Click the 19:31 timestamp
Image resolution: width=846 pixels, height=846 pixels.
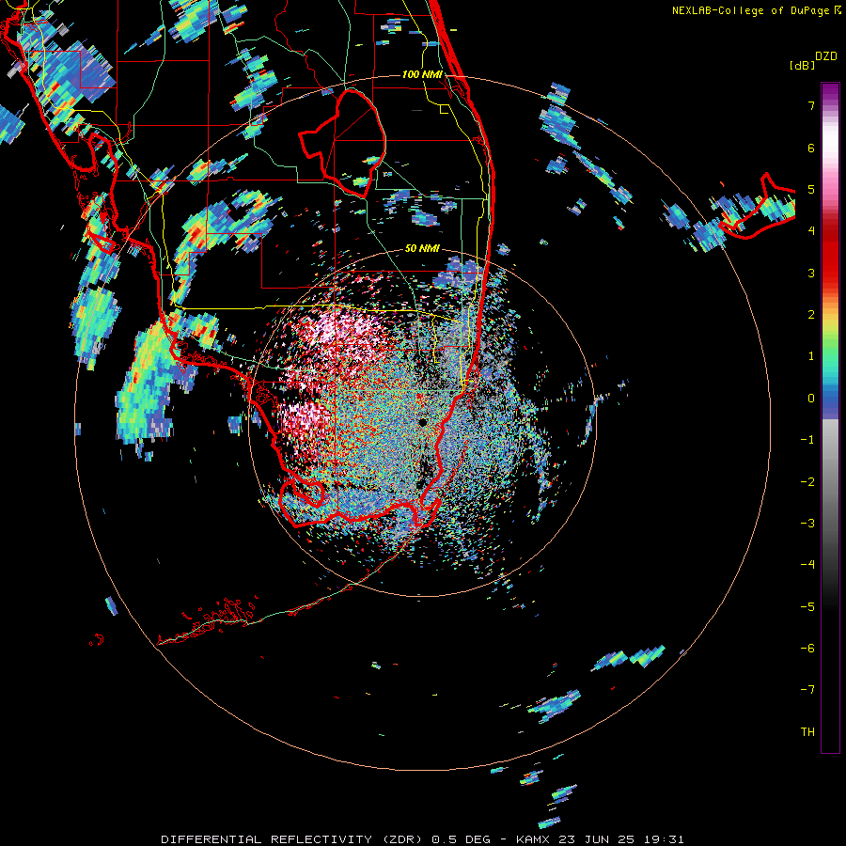(x=664, y=839)
